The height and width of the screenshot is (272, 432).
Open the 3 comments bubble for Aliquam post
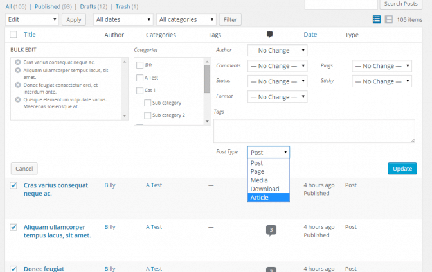pyautogui.click(x=271, y=230)
